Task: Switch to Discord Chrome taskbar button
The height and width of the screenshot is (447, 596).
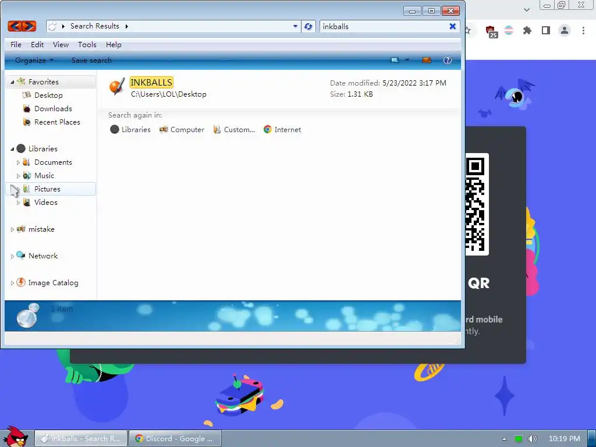Action: pos(175,439)
